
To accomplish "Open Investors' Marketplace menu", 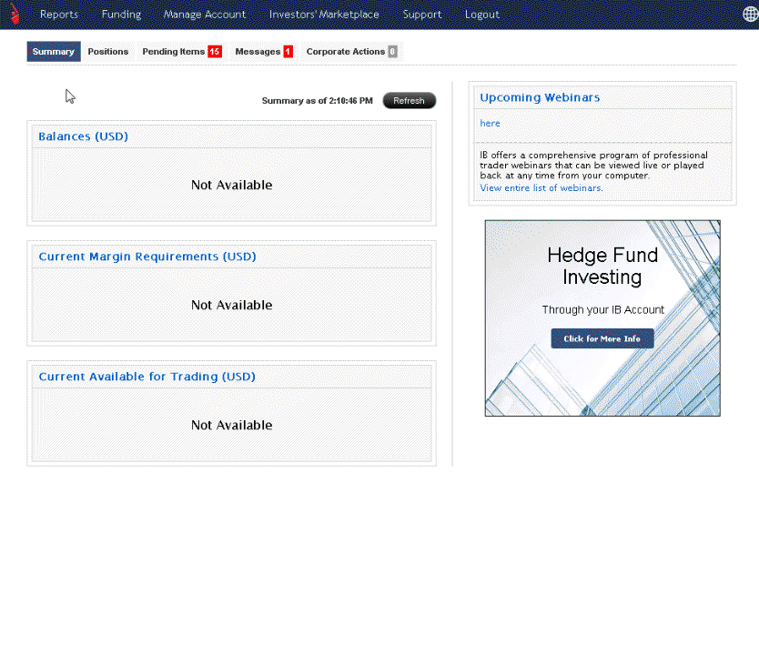I will (x=324, y=15).
